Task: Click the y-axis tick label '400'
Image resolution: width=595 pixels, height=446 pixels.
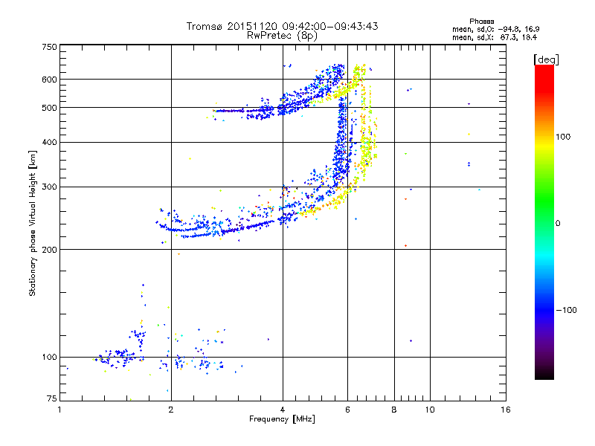Action: pos(49,143)
